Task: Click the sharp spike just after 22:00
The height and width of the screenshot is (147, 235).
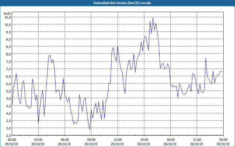Action: (206, 58)
